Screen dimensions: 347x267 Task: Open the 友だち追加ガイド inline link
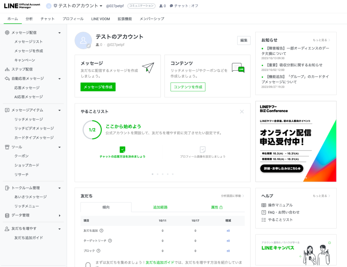click(160, 262)
